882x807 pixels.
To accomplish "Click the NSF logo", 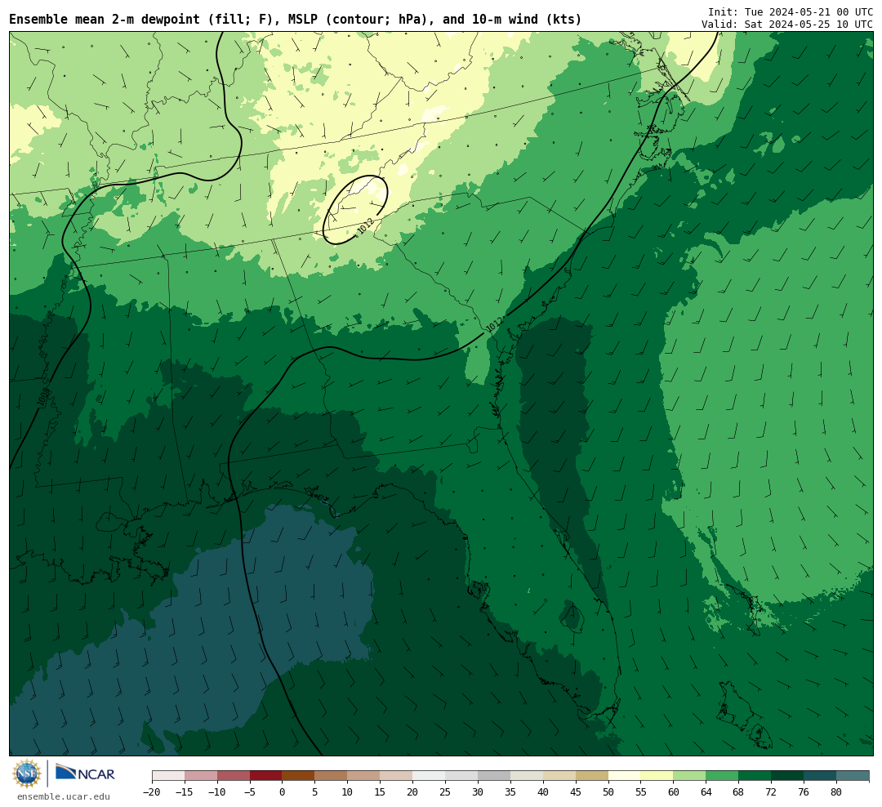I will 27,774.
